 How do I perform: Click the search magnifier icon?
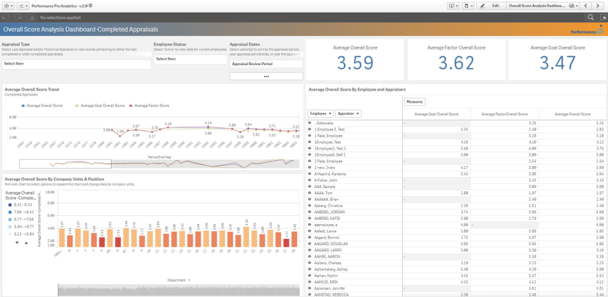pos(591,17)
